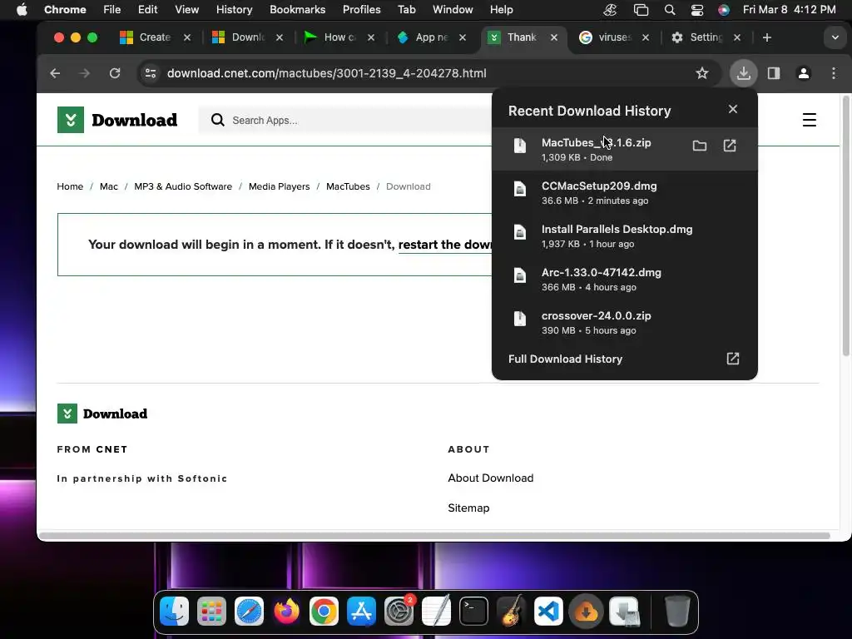Select Arc-1.33.0-47142.dmg download entry
852x639 pixels.
click(x=624, y=279)
